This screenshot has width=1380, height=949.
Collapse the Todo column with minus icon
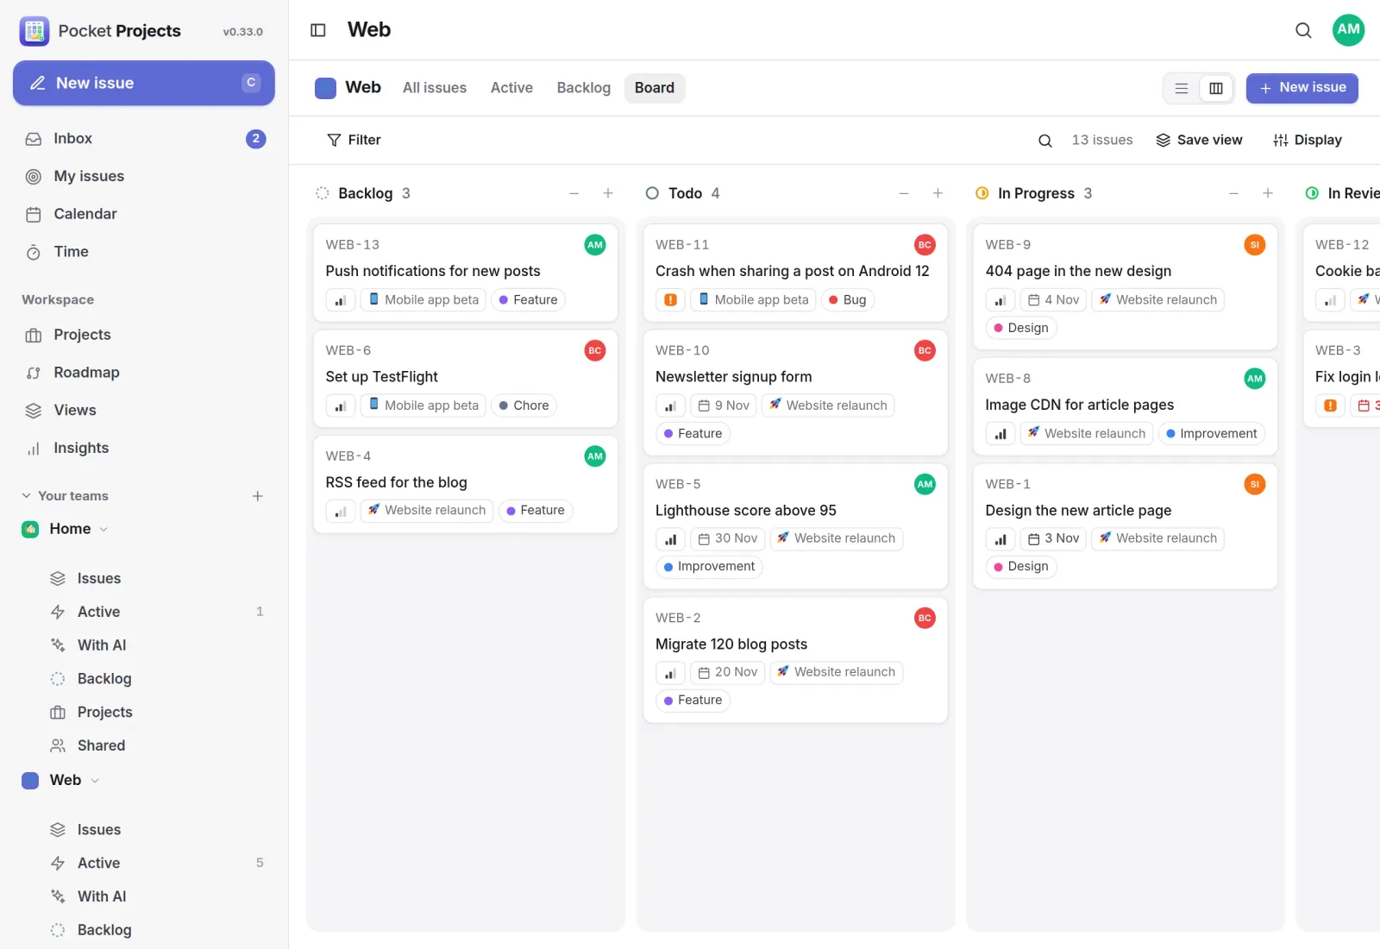[904, 193]
